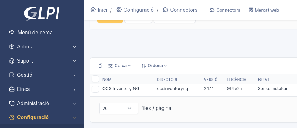Click the puzzle icon in breadcrumb

(x=165, y=10)
